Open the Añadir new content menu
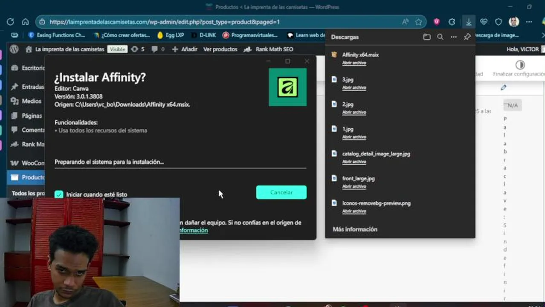This screenshot has width=545, height=307. [x=185, y=49]
